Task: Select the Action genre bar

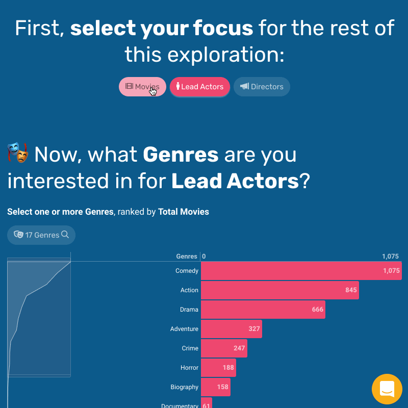Action: [279, 290]
